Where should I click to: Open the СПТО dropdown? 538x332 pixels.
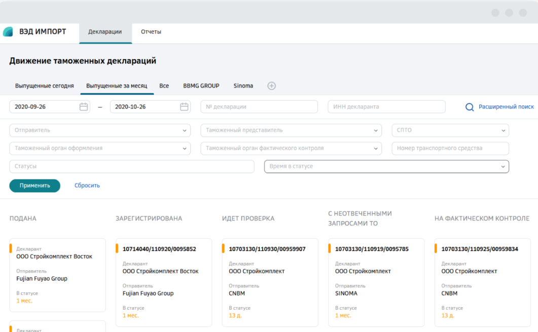(x=450, y=130)
